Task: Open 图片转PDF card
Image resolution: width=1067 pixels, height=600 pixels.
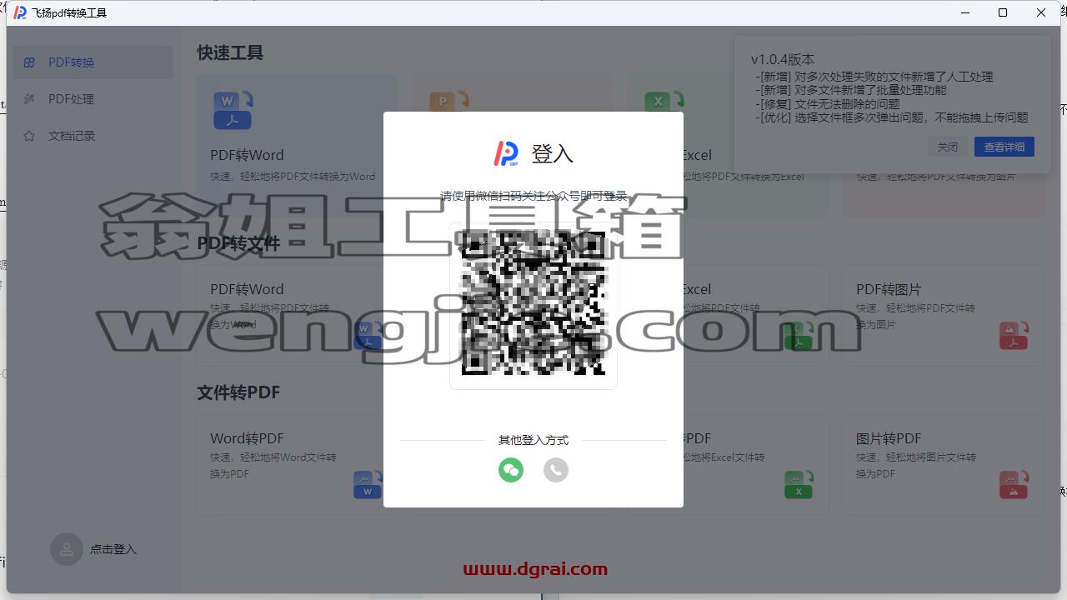Action: click(x=943, y=465)
